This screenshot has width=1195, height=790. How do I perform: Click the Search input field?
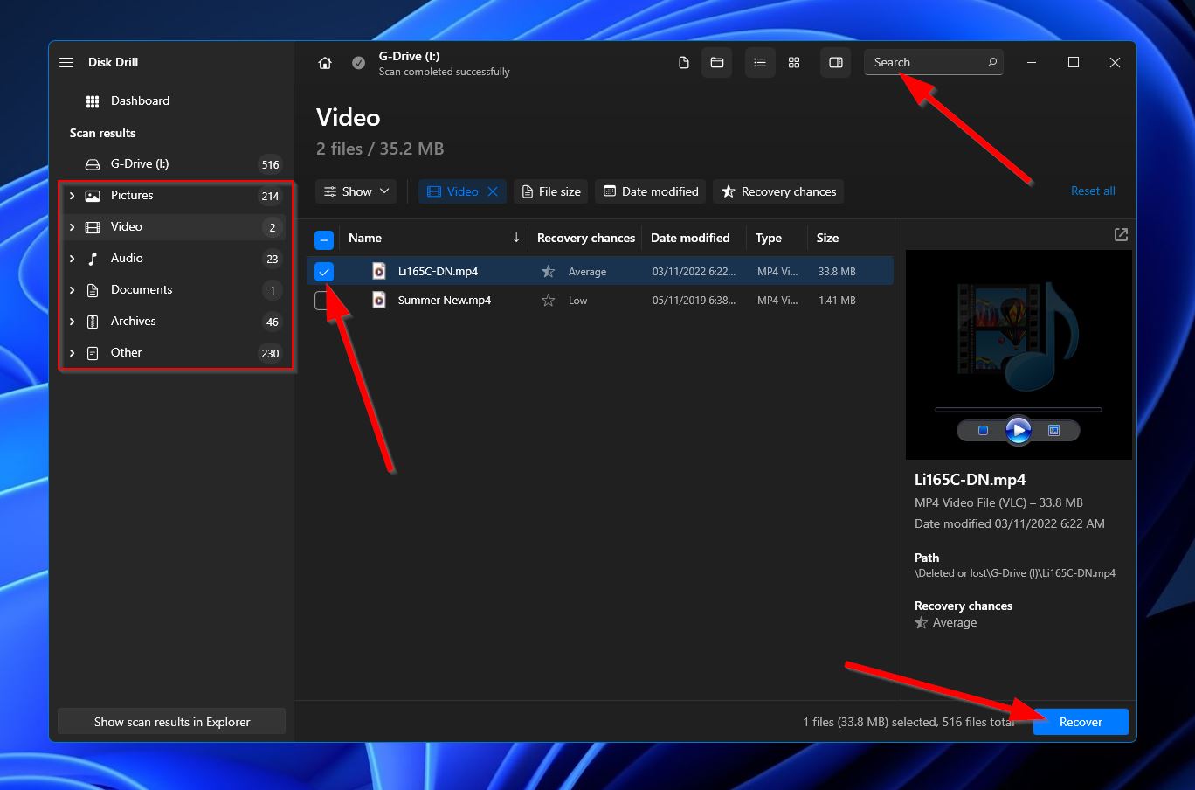934,62
